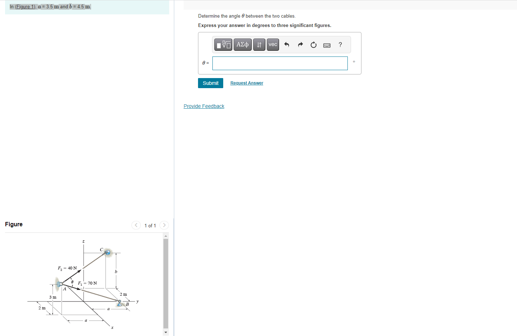Click the Request Answer link
The width and height of the screenshot is (517, 336).
pyautogui.click(x=246, y=83)
